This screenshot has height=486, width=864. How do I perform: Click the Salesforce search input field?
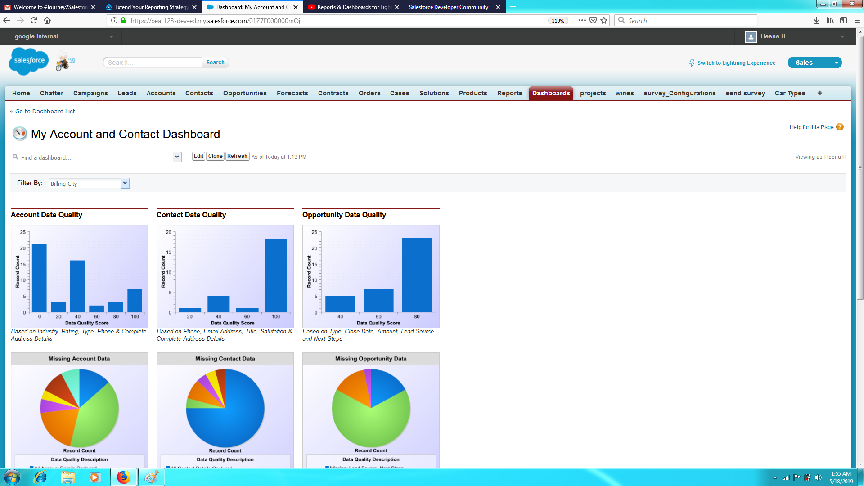coord(152,63)
